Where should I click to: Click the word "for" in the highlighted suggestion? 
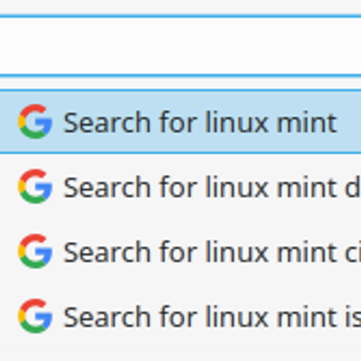click(178, 122)
